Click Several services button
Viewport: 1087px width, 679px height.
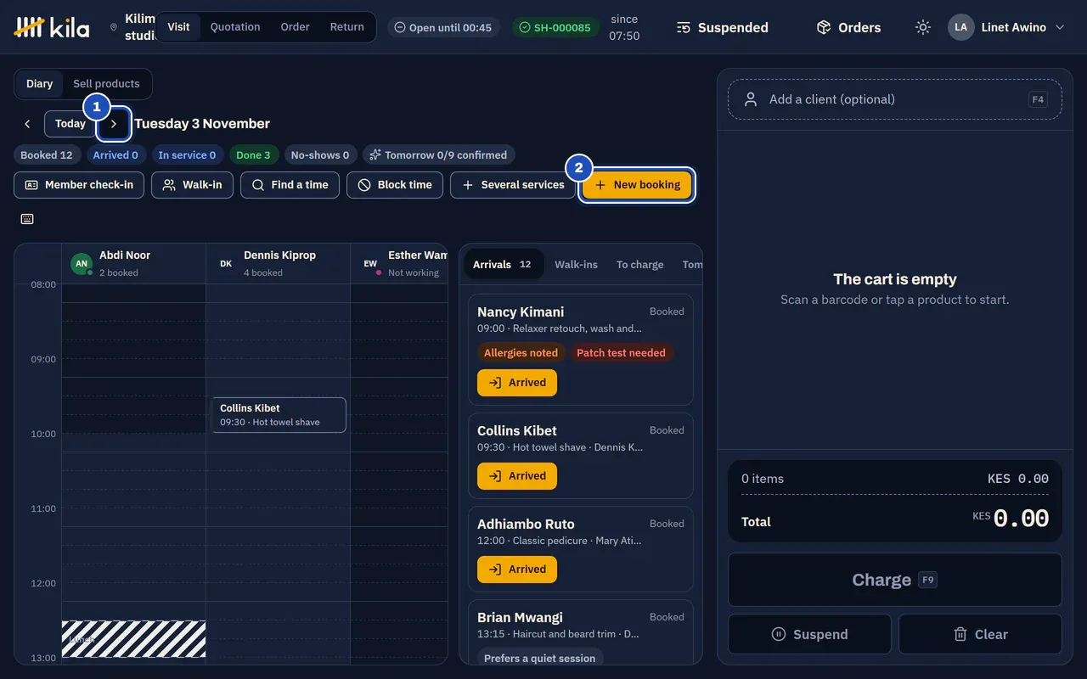[513, 185]
